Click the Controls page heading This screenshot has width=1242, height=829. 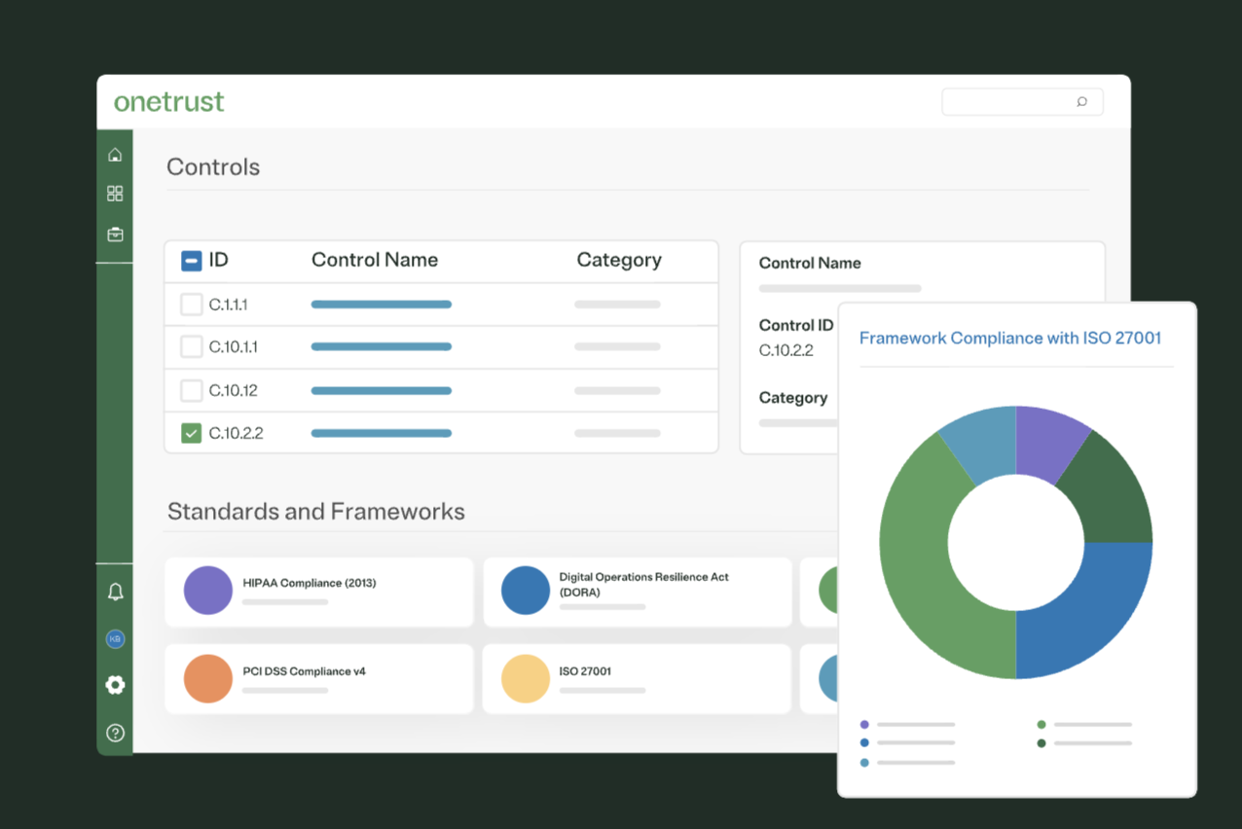pyautogui.click(x=213, y=166)
